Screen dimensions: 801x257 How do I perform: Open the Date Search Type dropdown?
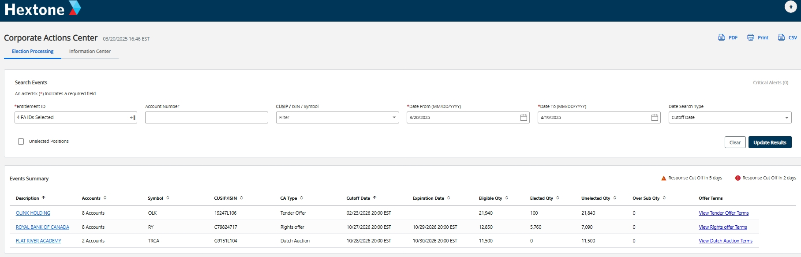(x=730, y=117)
